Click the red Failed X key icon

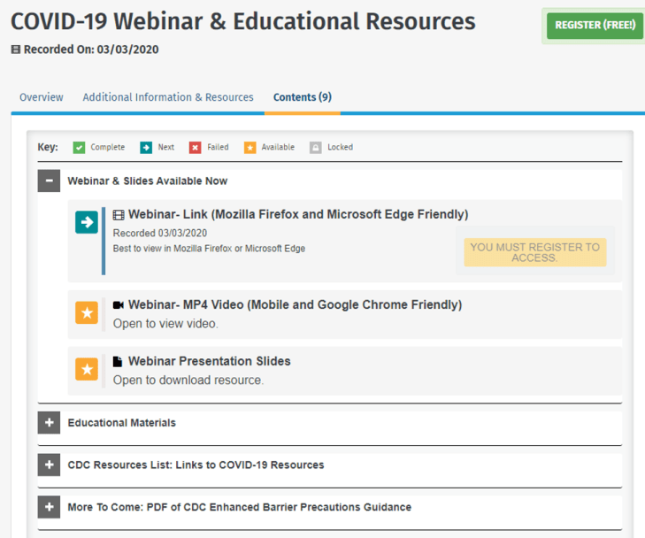(x=195, y=147)
